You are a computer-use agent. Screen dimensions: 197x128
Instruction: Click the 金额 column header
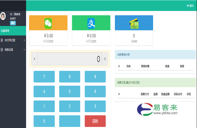pyautogui.click(x=156, y=94)
